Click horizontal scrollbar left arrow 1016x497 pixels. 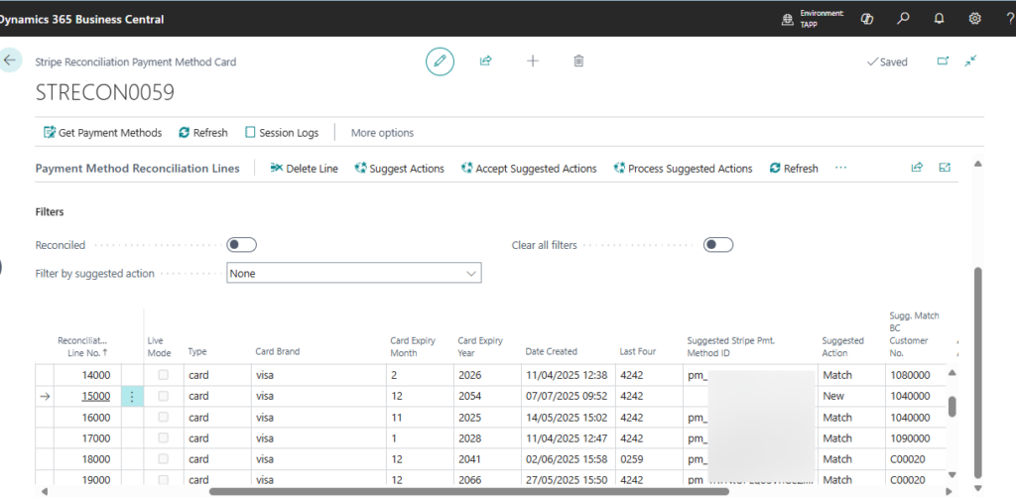[44, 492]
